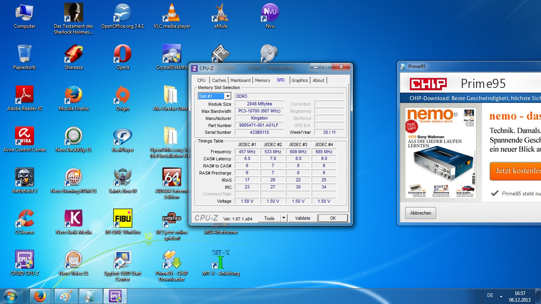Open the Mainboard tab
Image resolution: width=541 pixels, height=304 pixels.
click(x=240, y=80)
